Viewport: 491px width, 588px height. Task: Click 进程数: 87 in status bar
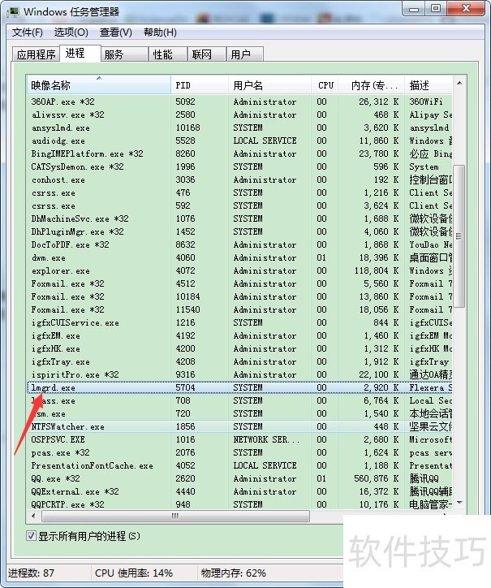tap(31, 573)
